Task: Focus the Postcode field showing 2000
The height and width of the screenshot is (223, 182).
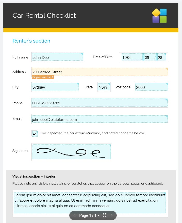Action: 152,87
